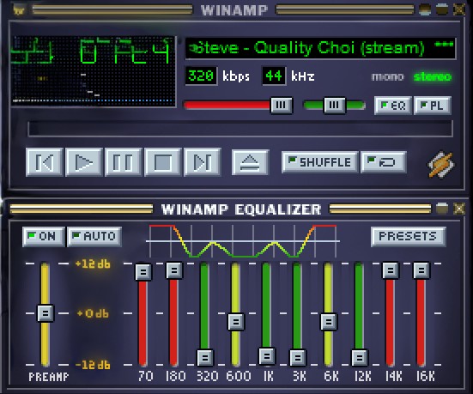473x394 pixels.
Task: Click the +12 db label
Action: click(x=93, y=264)
